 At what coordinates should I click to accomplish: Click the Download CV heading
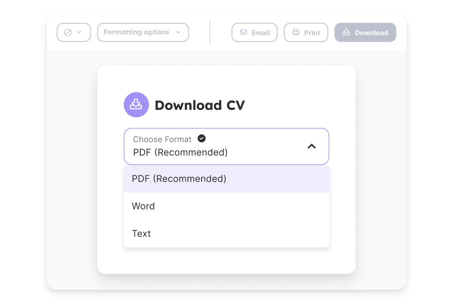(x=200, y=105)
